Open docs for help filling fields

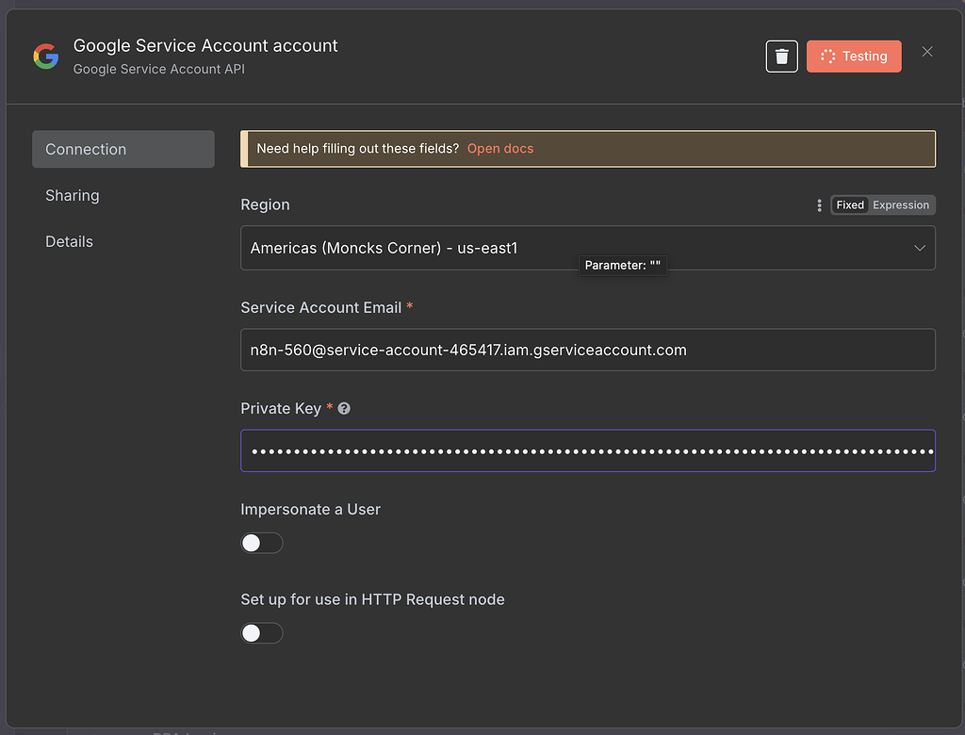click(x=499, y=148)
